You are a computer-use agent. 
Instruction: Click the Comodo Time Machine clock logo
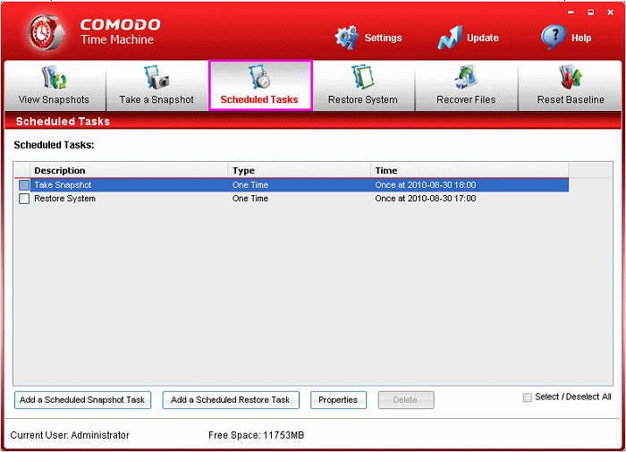click(x=46, y=33)
